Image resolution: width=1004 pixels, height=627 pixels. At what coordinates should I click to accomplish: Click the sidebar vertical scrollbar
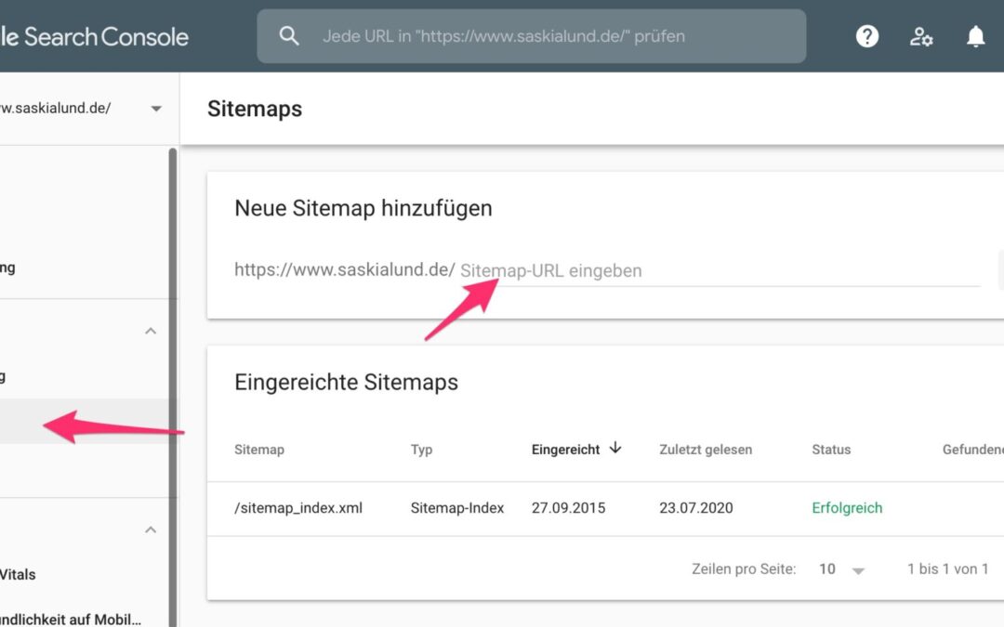click(x=172, y=372)
